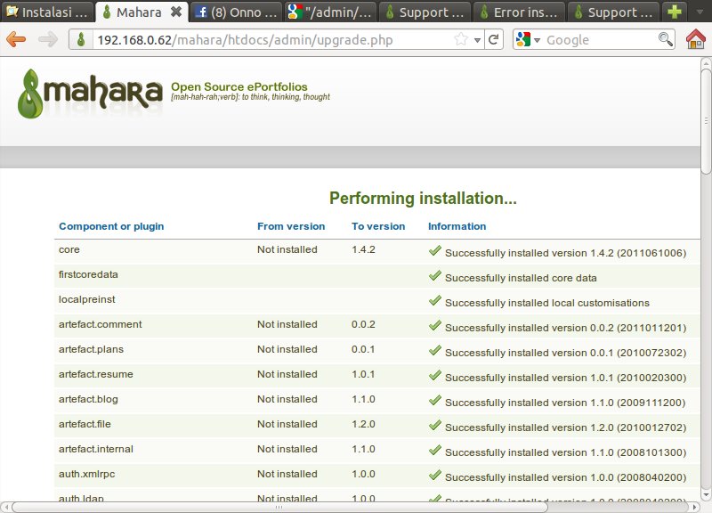Open the list-all-tabs dropdown arrow
This screenshot has width=712, height=513.
[x=700, y=12]
